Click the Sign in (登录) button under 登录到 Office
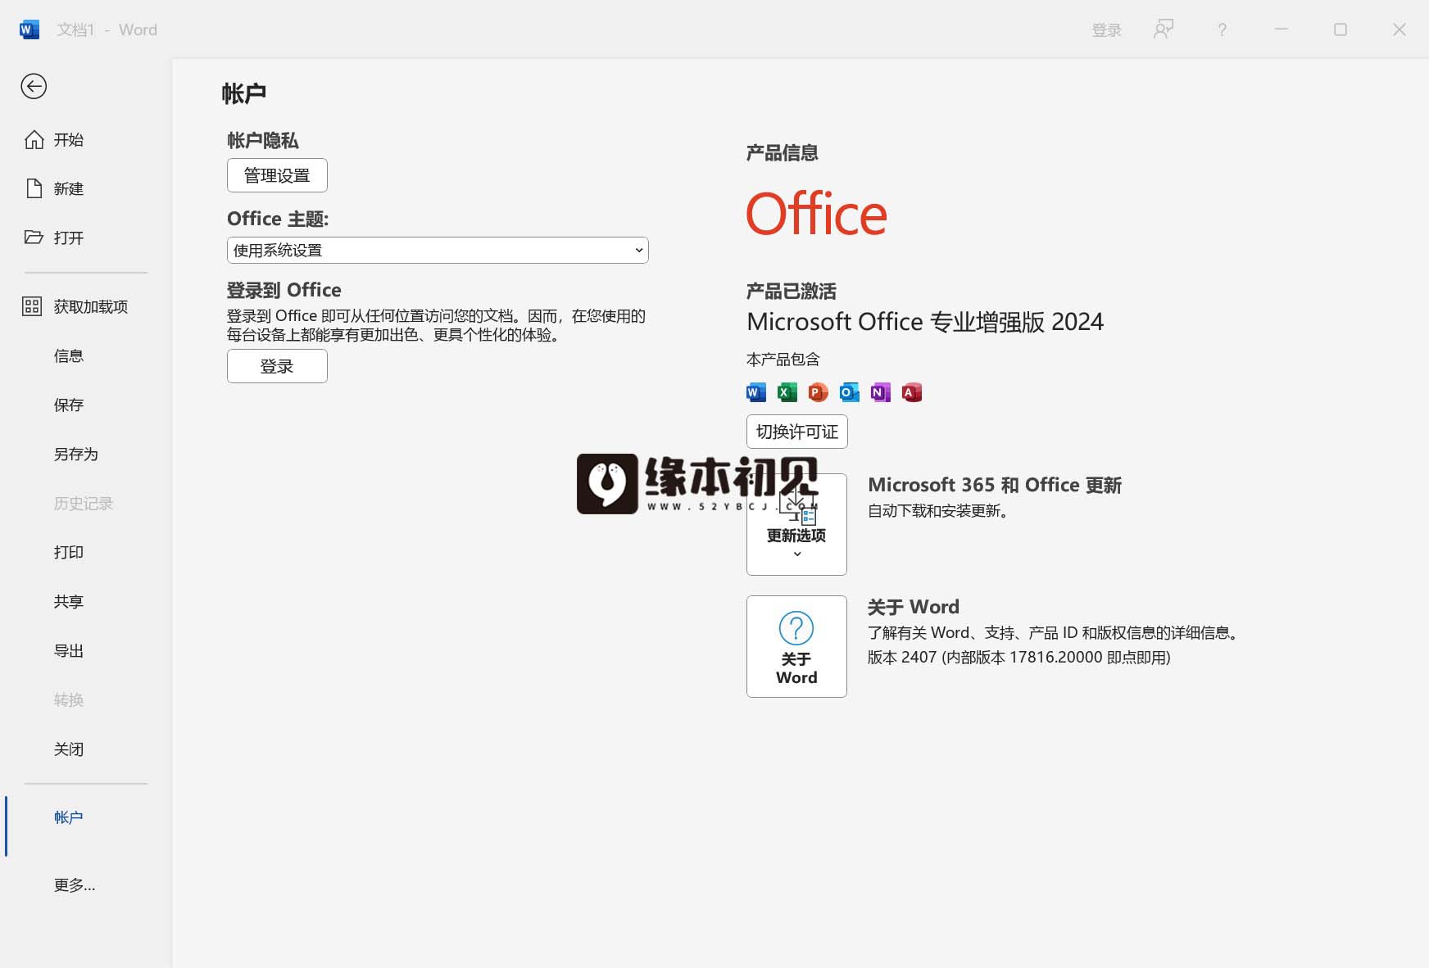The image size is (1429, 968). point(277,366)
